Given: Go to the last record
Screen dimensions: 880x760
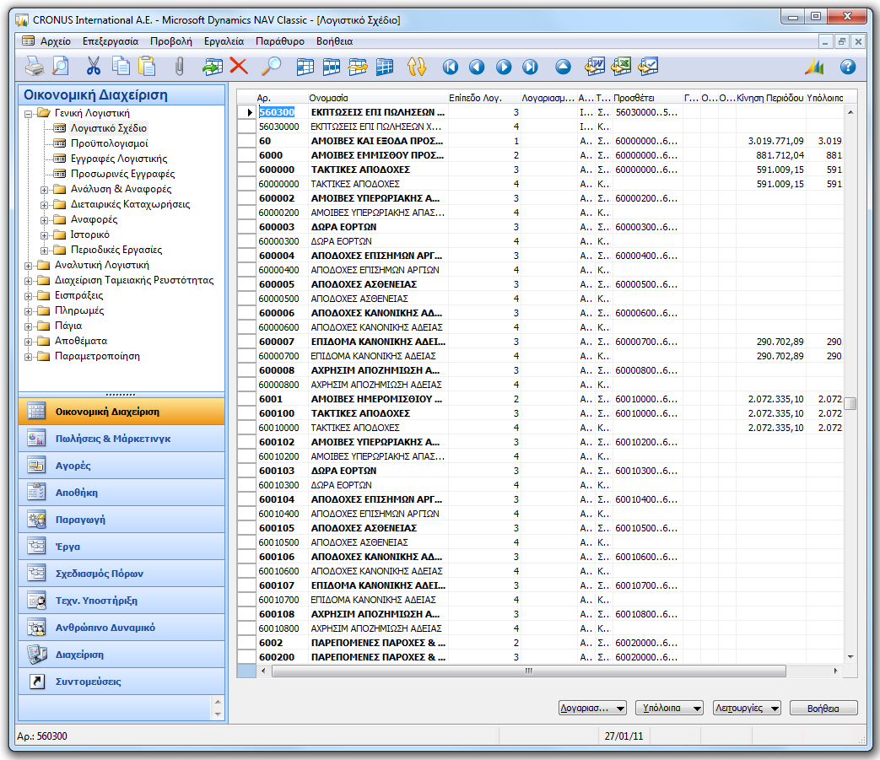Looking at the screenshot, I should [x=530, y=67].
